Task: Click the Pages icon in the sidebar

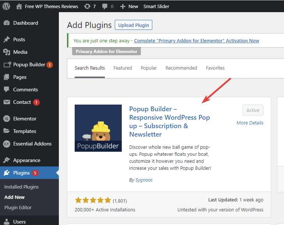Action: (6, 77)
